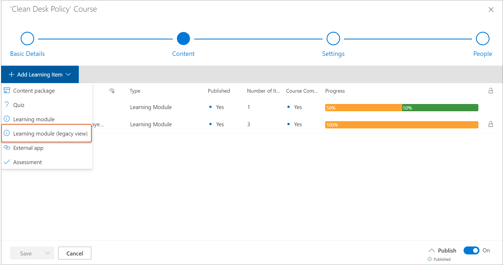Image resolution: width=503 pixels, height=265 pixels.
Task: Expand the Publish chevron panel
Action: pyautogui.click(x=431, y=250)
